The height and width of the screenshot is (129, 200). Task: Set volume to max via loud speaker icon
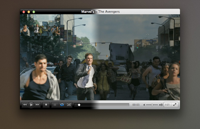(x=160, y=105)
